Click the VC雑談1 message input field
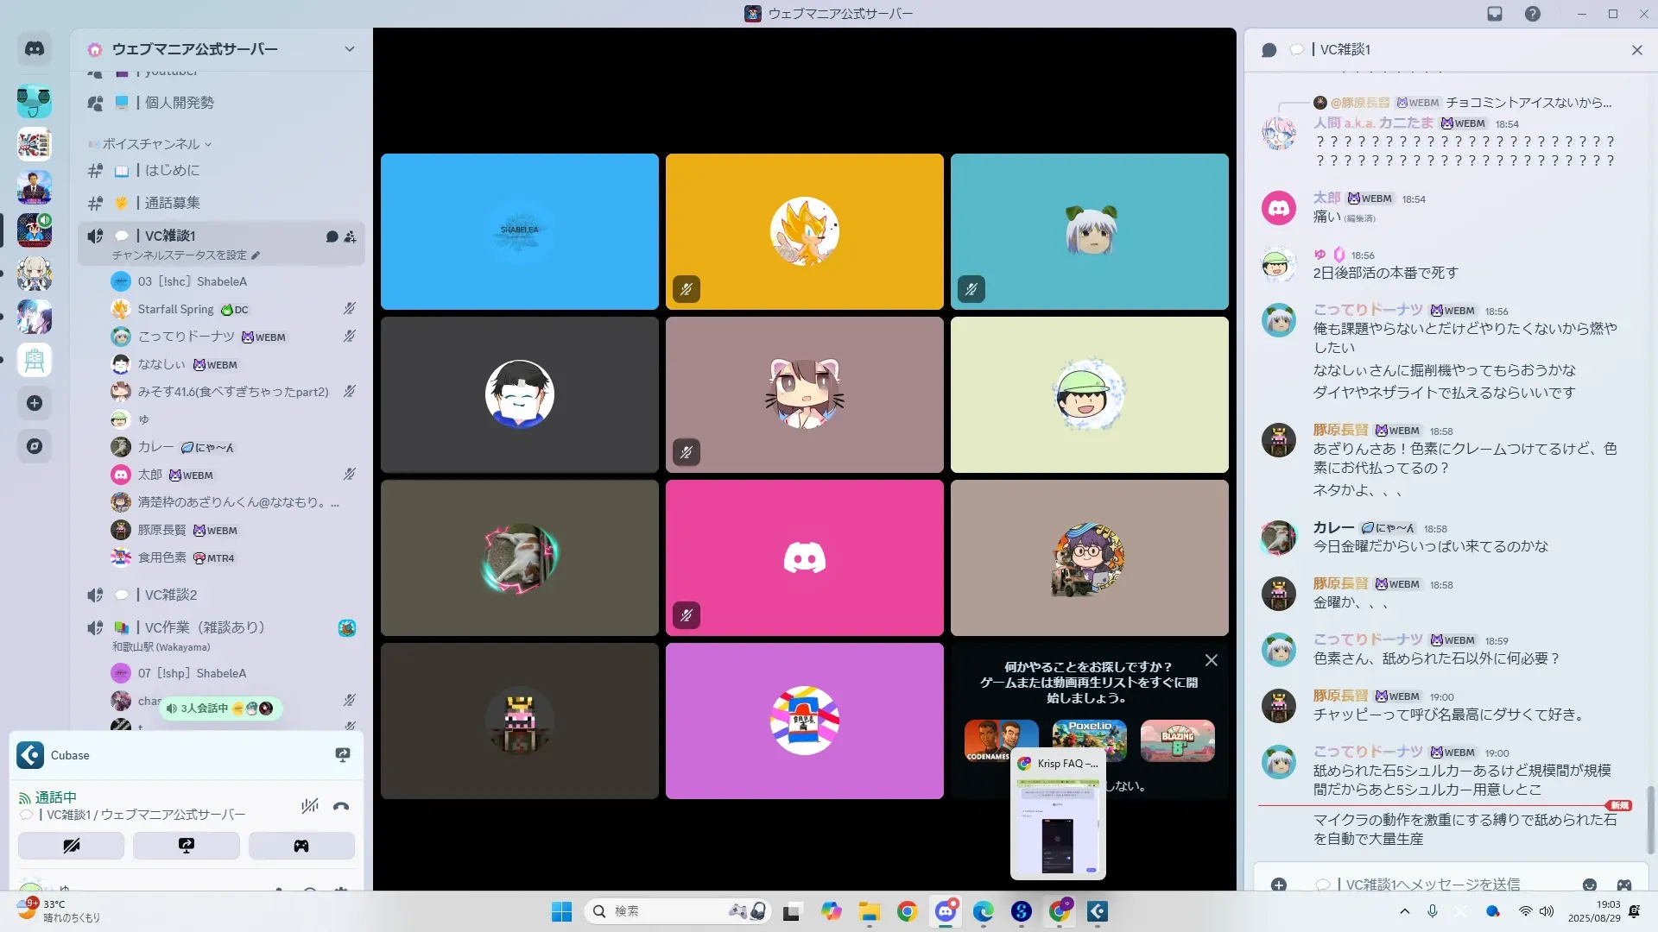Image resolution: width=1658 pixels, height=932 pixels. pos(1451,885)
